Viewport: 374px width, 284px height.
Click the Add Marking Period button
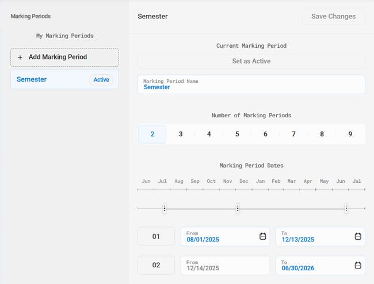(x=64, y=57)
